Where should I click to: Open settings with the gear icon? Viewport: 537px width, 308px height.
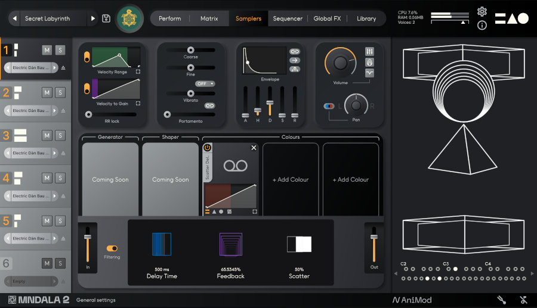[482, 12]
